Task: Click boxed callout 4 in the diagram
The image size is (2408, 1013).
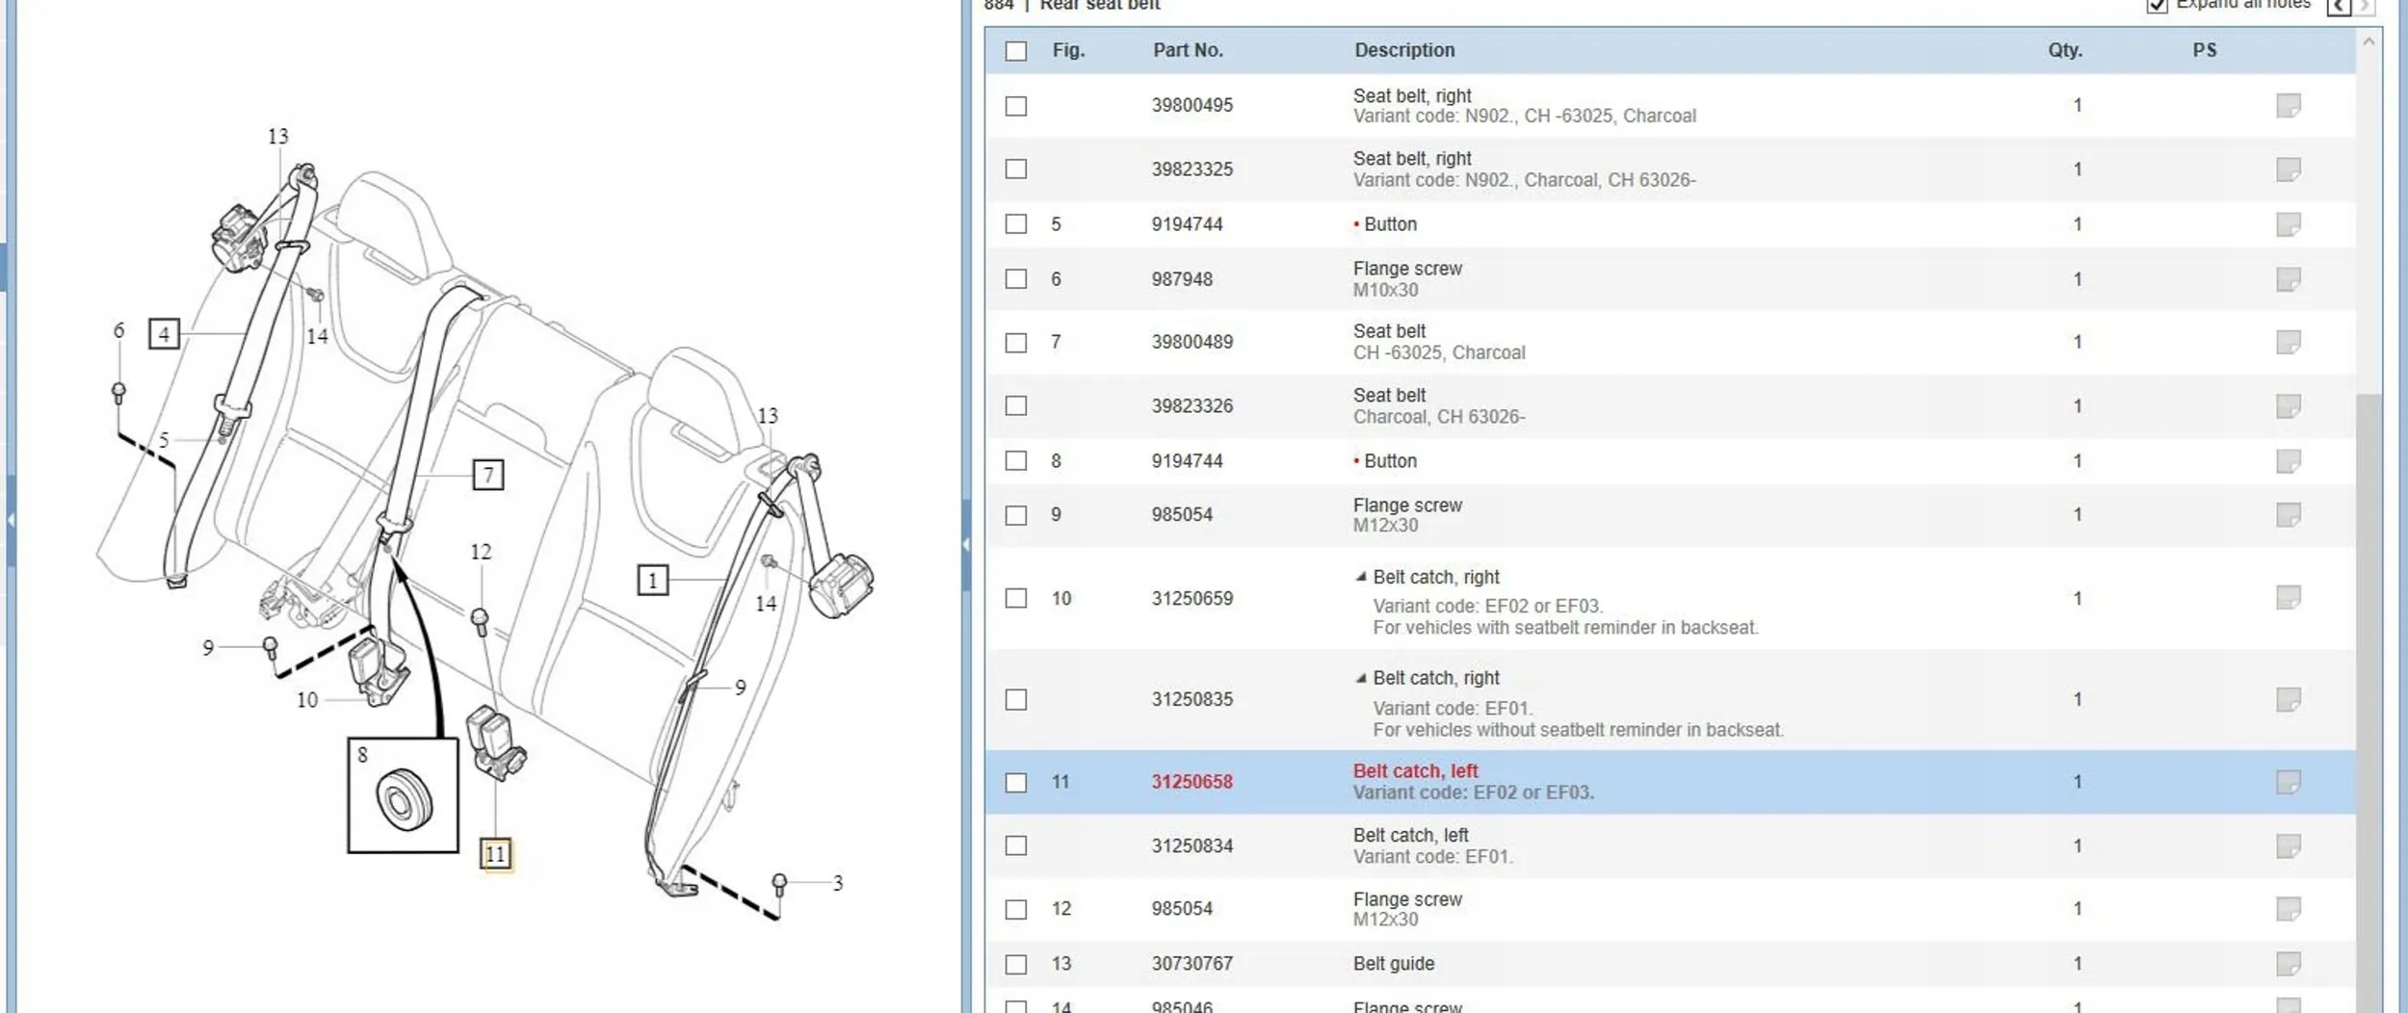Action: coord(164,334)
